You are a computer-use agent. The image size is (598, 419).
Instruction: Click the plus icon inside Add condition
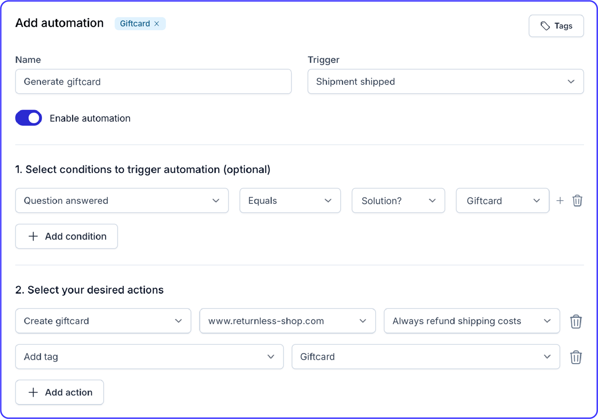coord(32,236)
